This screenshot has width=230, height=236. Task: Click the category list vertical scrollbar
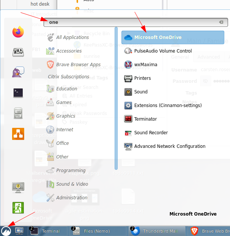pos(116,98)
